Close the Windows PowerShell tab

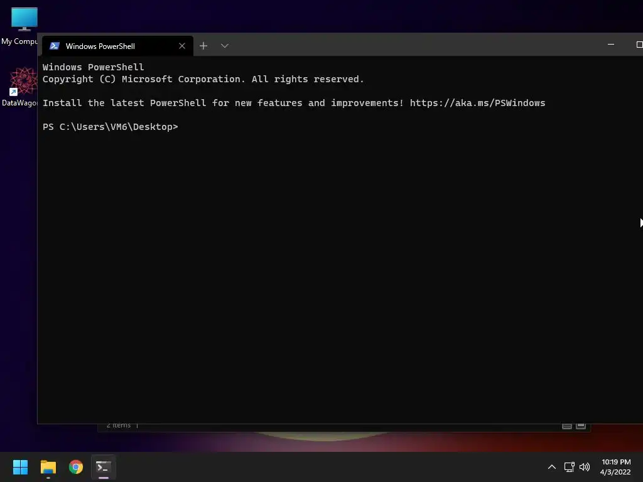pyautogui.click(x=182, y=46)
